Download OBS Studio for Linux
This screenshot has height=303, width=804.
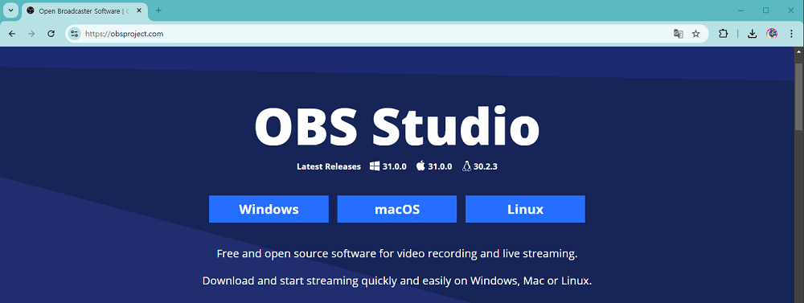[525, 209]
